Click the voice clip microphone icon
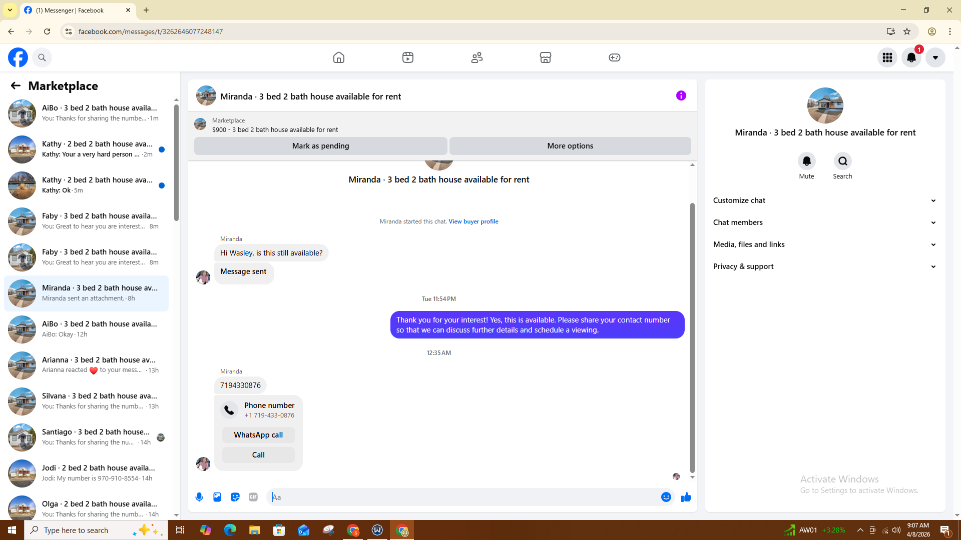 tap(199, 497)
